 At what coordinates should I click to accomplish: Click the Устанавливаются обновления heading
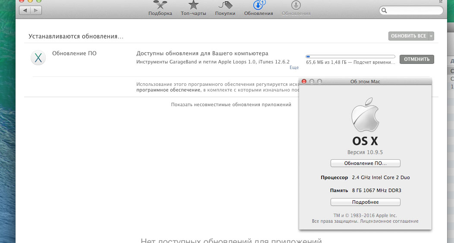[x=76, y=37]
